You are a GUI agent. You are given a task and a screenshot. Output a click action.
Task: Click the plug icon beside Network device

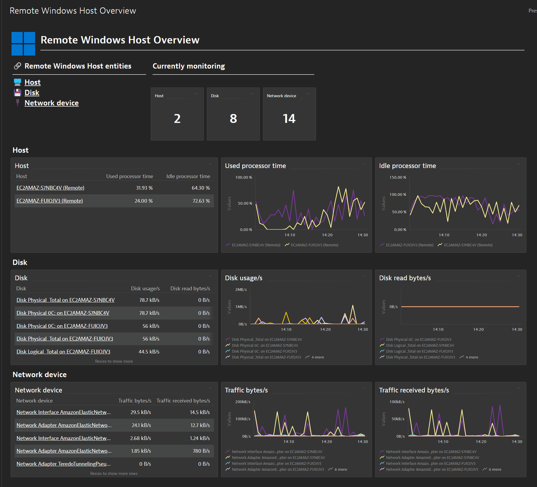pyautogui.click(x=17, y=103)
